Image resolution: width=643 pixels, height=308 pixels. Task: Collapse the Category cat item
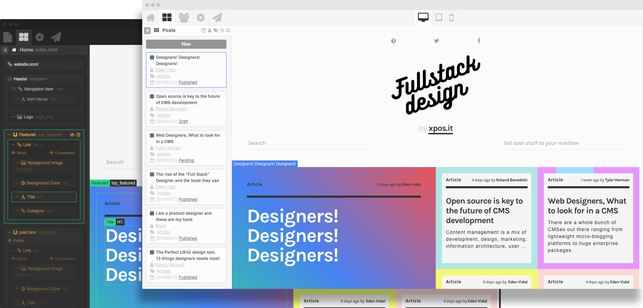(x=17, y=211)
